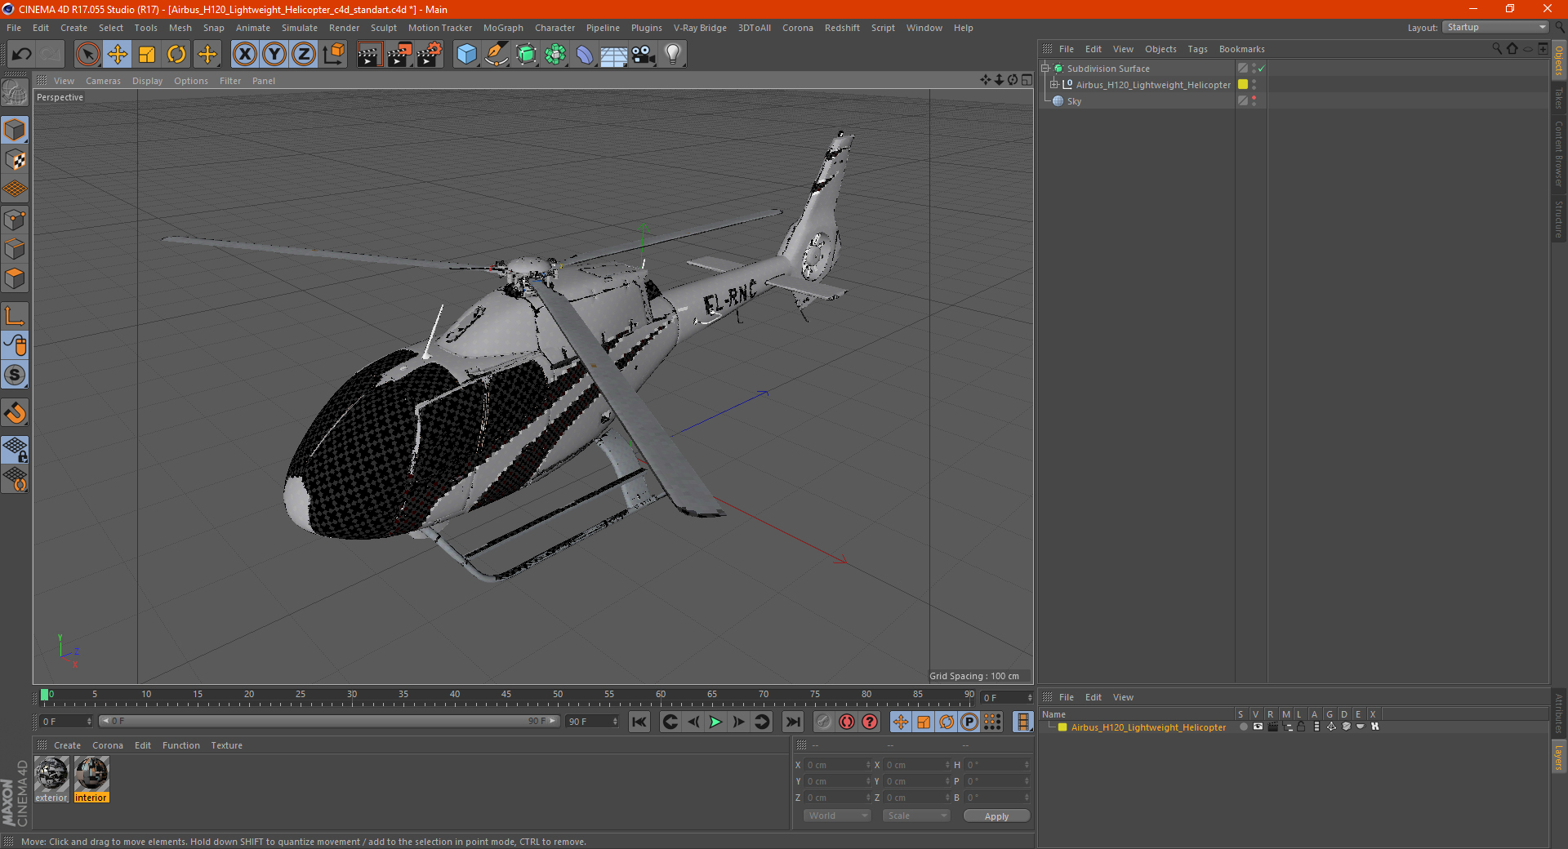Toggle position keyframe recording button
Screen dimensions: 1568x849
[901, 722]
